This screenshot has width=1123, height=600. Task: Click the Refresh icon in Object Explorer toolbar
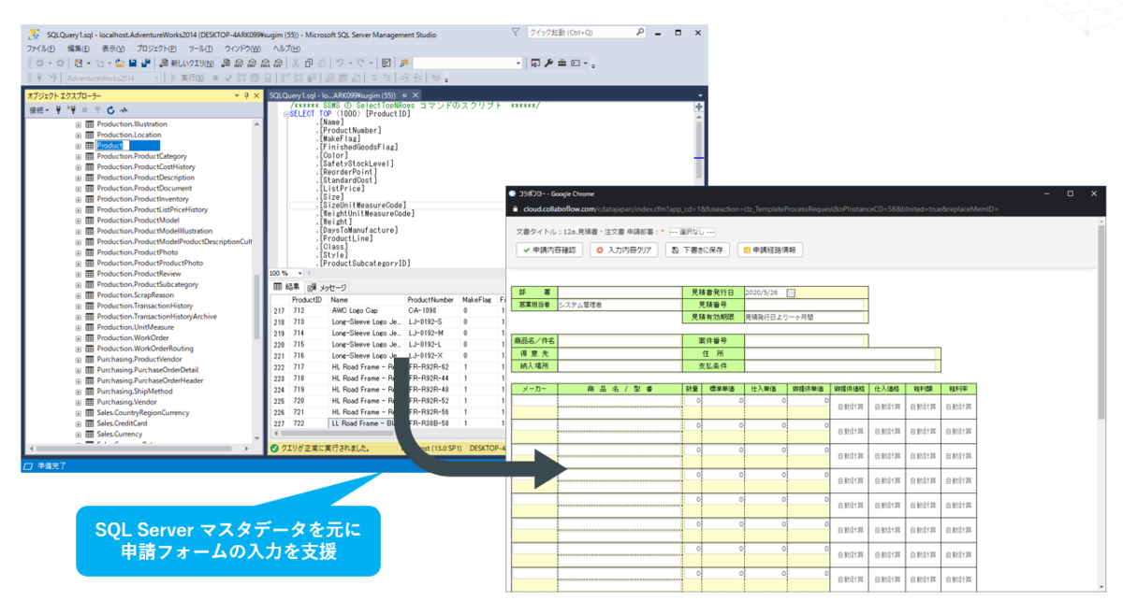tap(109, 110)
